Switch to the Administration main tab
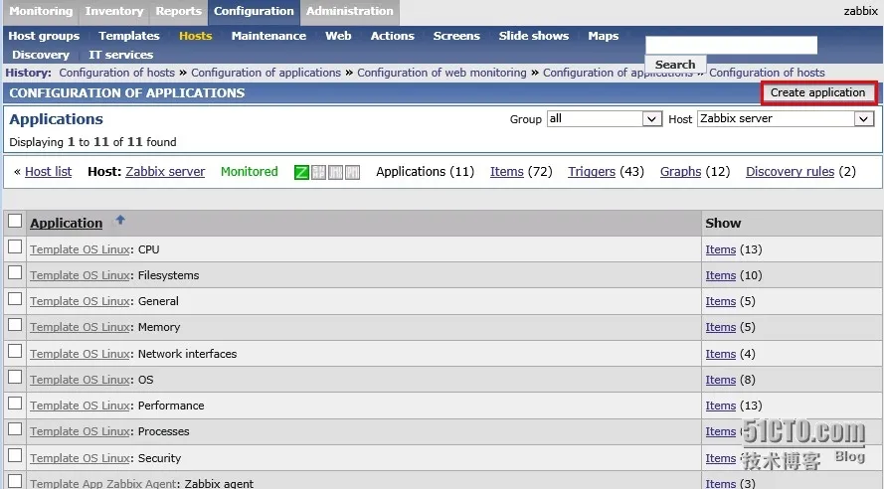This screenshot has height=489, width=884. pos(350,11)
